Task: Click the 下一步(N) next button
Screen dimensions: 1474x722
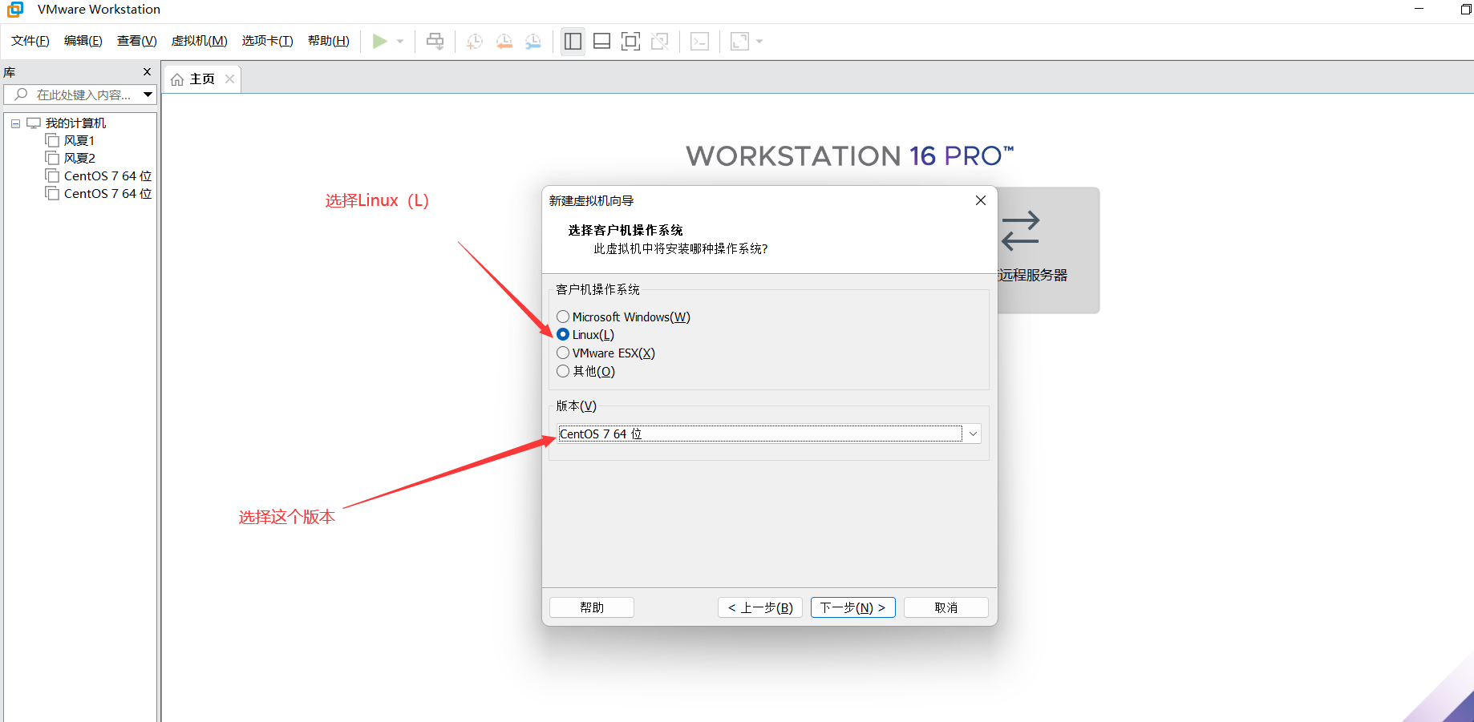Action: 852,607
